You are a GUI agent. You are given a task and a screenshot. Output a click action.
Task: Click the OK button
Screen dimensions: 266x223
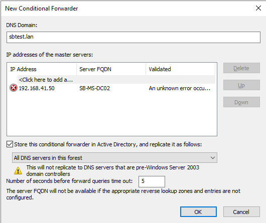tap(198, 211)
